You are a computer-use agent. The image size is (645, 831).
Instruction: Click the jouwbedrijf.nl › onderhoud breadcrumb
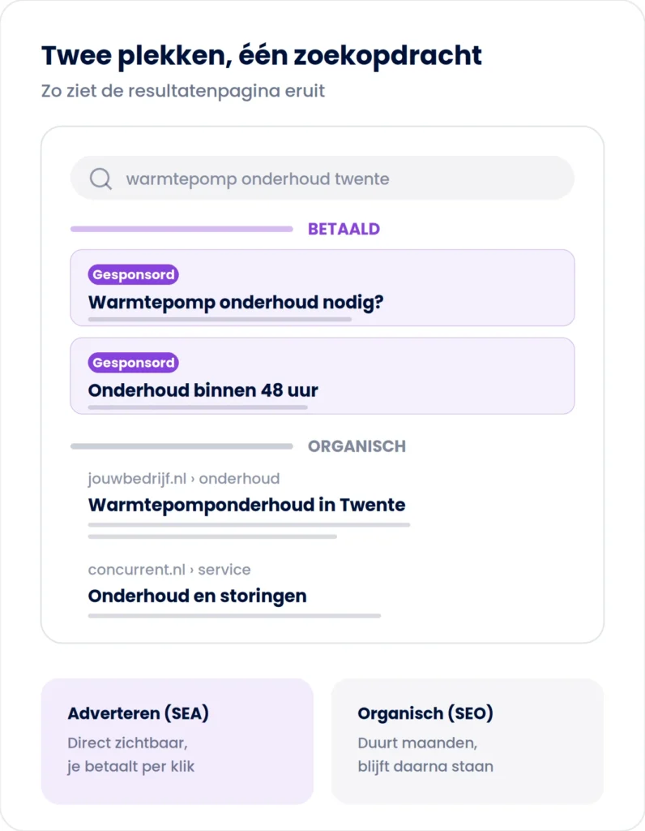184,479
